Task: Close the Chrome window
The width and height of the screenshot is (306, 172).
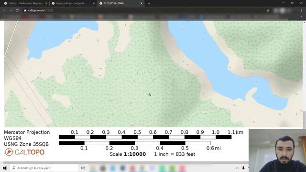Action: pos(301,3)
